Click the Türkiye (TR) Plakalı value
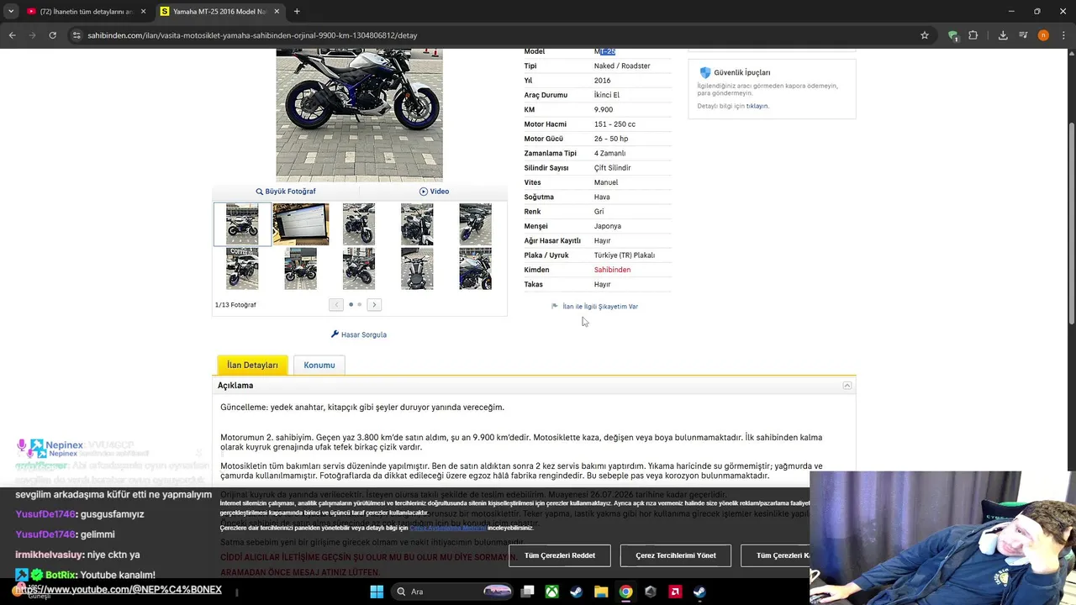Screen dimensions: 1076x605 tap(625, 255)
